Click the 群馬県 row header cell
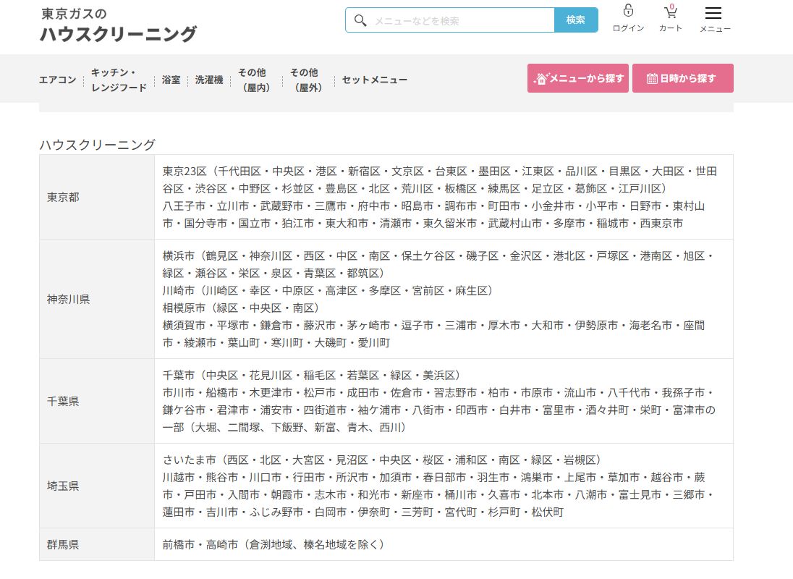793x579 pixels. point(97,544)
